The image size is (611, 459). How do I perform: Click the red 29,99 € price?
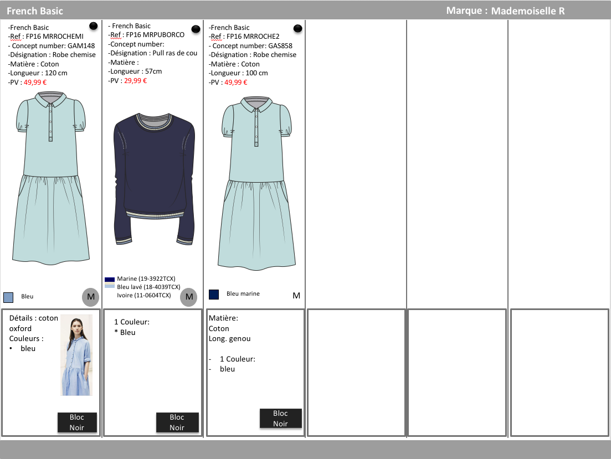(135, 81)
